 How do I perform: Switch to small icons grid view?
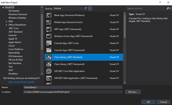tap(86, 8)
